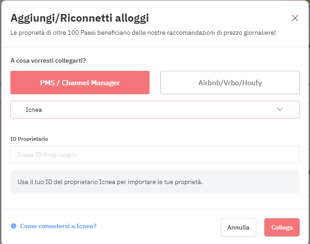The image size is (310, 244).
Task: Click the Collega button to connect
Action: tap(282, 227)
